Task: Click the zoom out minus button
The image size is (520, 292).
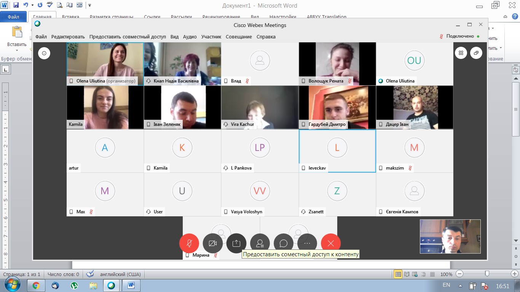Action: pos(460,274)
